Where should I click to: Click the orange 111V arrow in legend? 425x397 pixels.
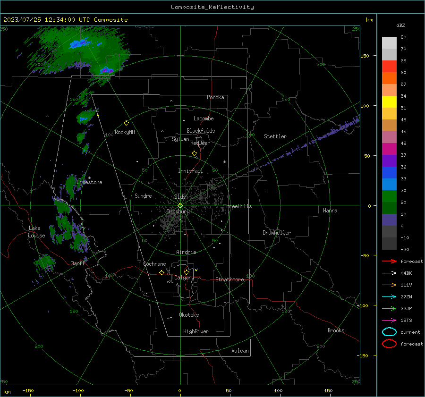click(389, 285)
